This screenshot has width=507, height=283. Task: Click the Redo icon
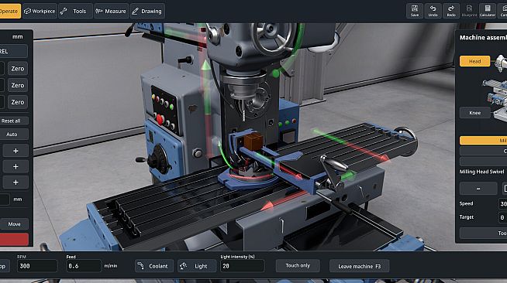click(x=451, y=11)
